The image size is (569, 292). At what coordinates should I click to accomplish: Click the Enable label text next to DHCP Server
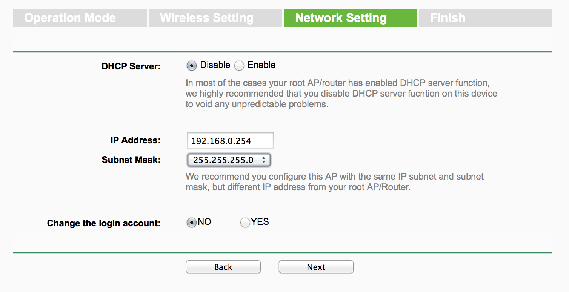coord(261,65)
